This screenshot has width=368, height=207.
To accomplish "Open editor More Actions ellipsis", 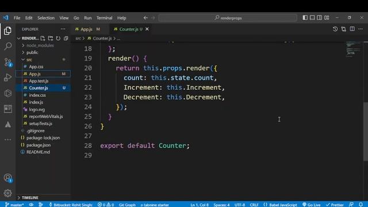I will [x=361, y=29].
